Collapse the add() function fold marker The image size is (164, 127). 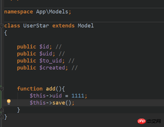tap(1, 89)
